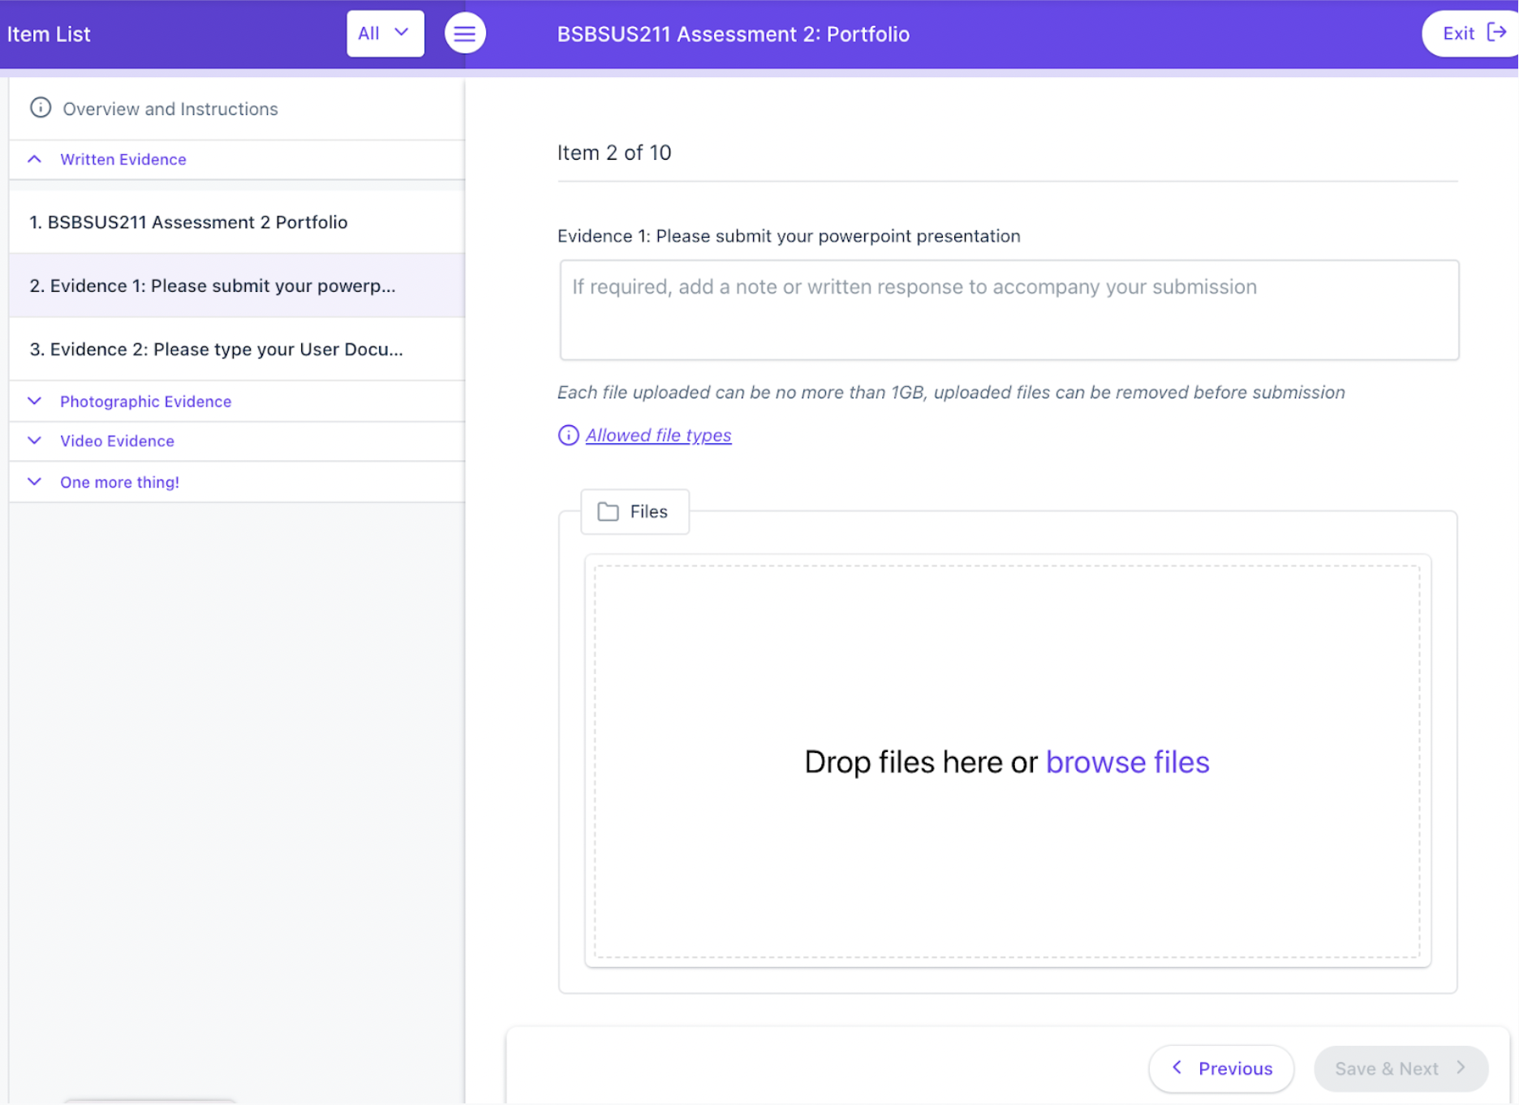
Task: Click the info icon next to Allowed file types
Action: [568, 436]
